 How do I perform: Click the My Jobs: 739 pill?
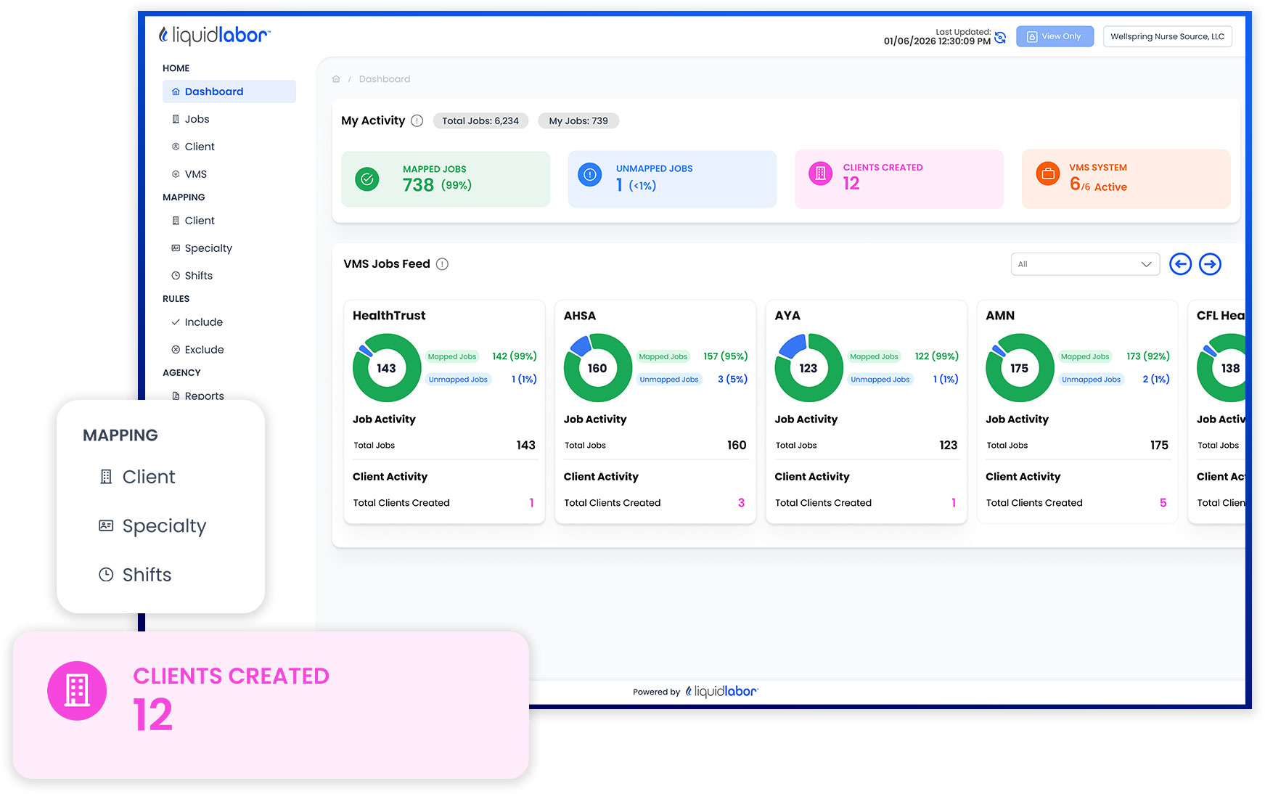pos(578,120)
